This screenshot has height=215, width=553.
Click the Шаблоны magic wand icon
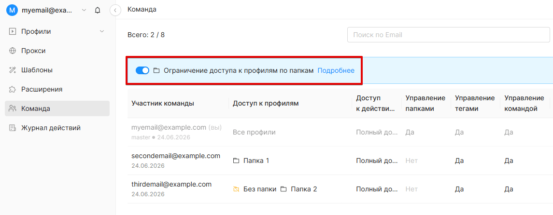point(13,70)
